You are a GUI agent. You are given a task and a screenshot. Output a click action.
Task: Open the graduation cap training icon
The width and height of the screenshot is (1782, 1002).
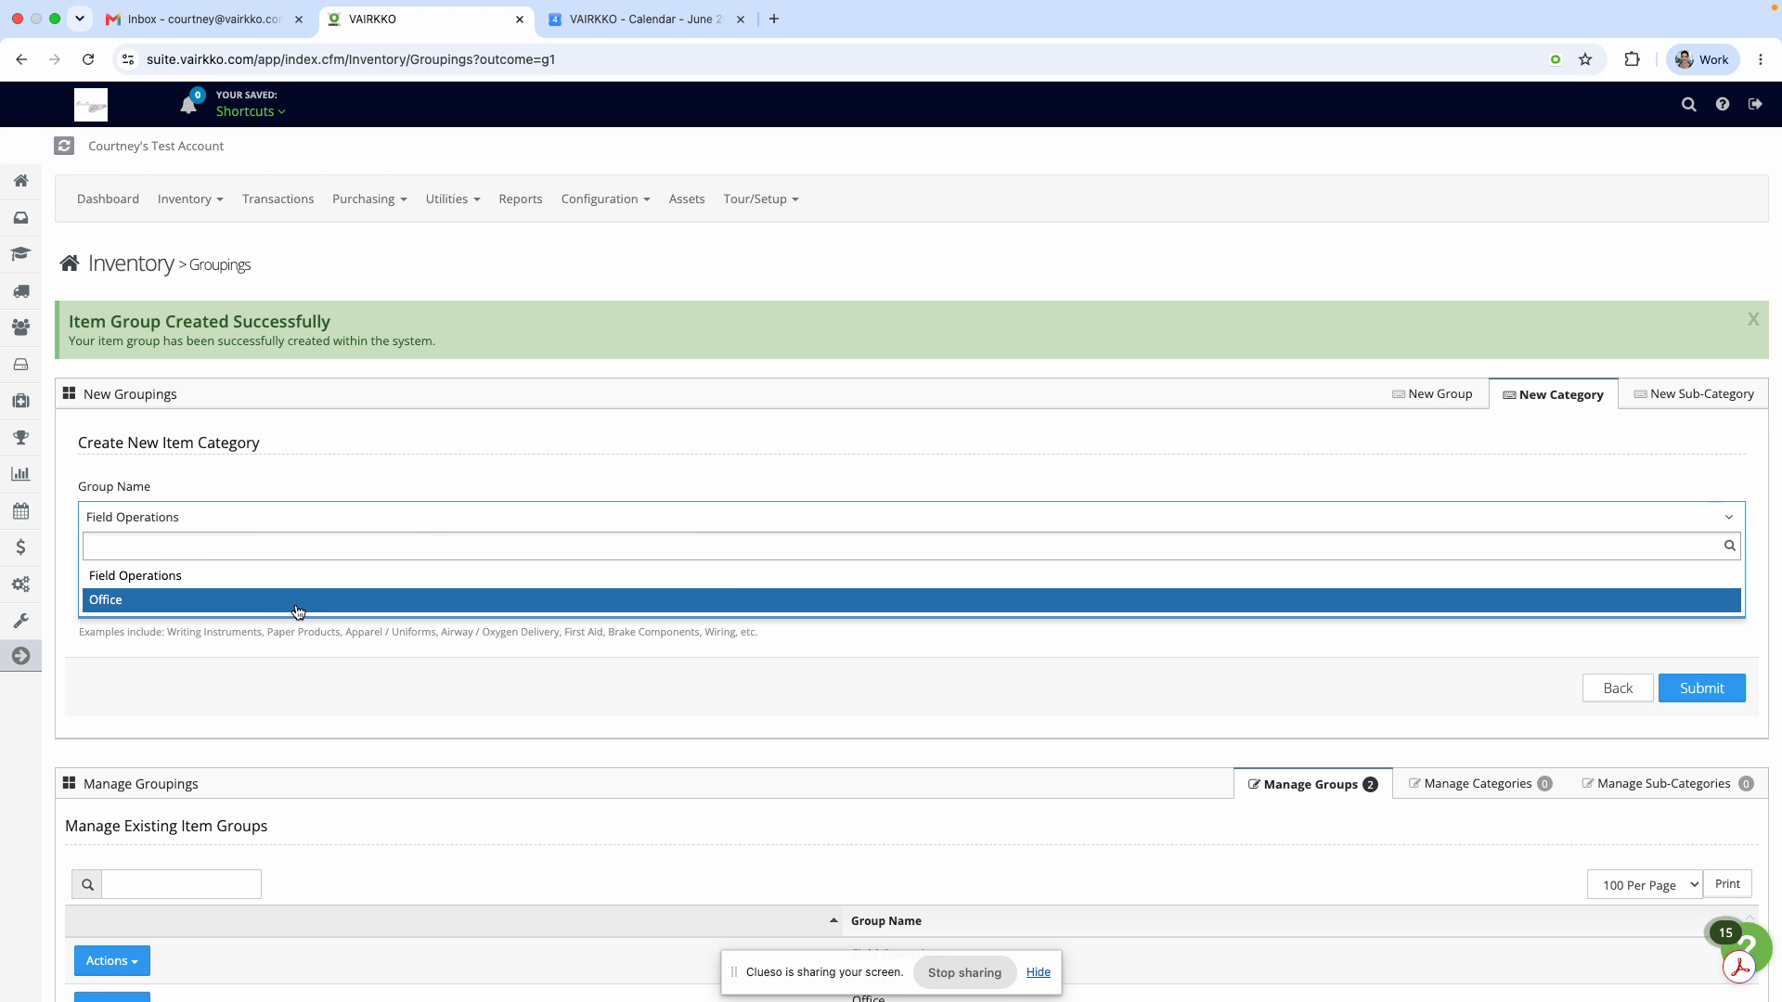pyautogui.click(x=20, y=254)
